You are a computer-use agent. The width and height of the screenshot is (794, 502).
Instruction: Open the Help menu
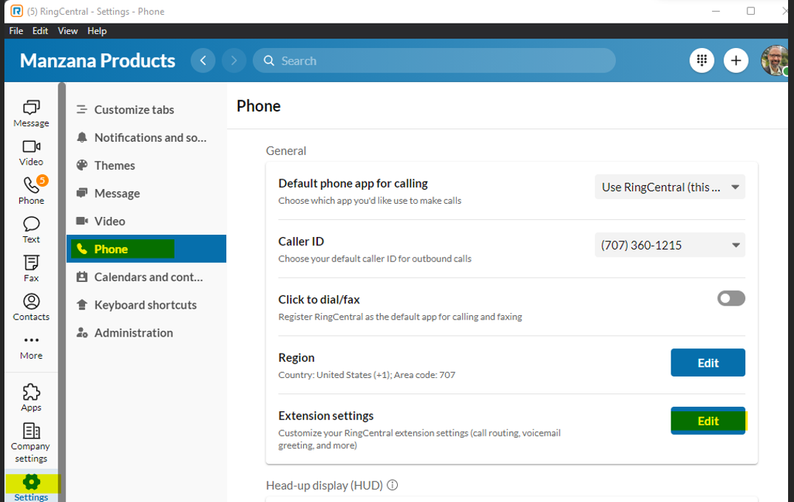[x=97, y=31]
